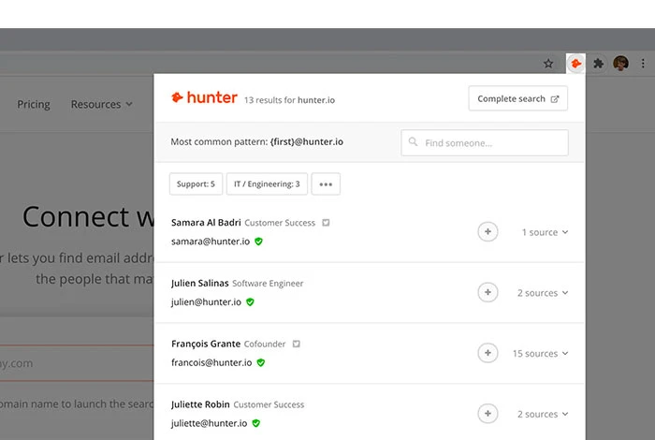Click the Hunter logo in popup
The image size is (655, 440).
pyautogui.click(x=204, y=97)
